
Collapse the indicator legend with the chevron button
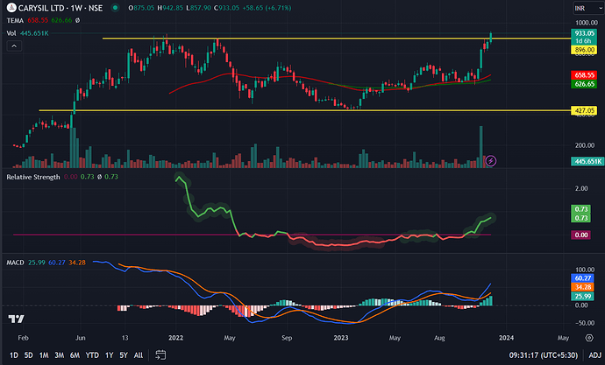click(14, 46)
